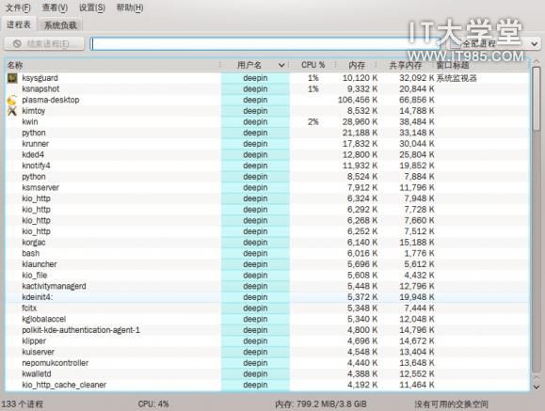Screen dimensions: 545x411
Task: Select the ksysguard process row
Action: (267, 78)
